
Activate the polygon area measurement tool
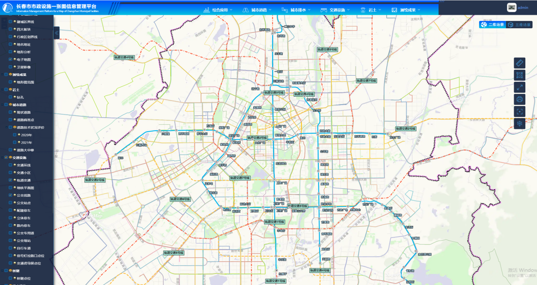(x=520, y=75)
